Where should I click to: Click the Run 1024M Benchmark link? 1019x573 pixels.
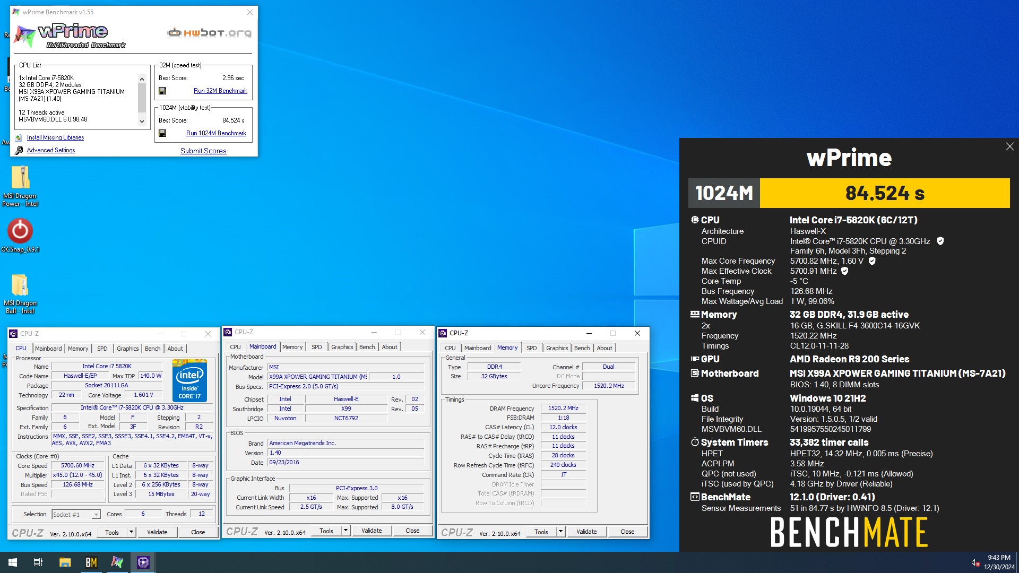click(x=216, y=133)
